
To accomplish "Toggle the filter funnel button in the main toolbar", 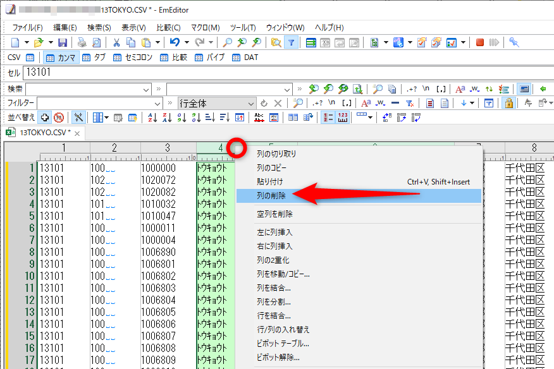I will (x=291, y=43).
